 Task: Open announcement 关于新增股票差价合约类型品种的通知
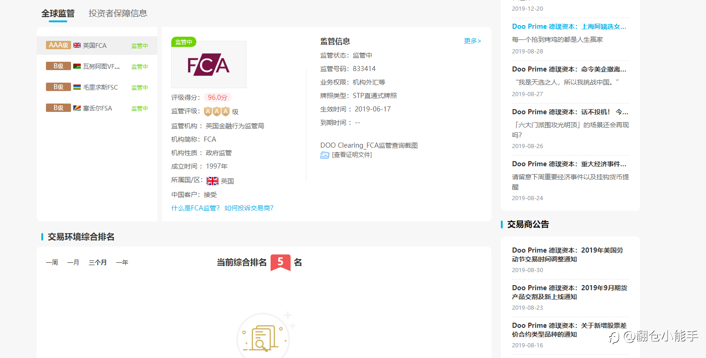pos(569,330)
